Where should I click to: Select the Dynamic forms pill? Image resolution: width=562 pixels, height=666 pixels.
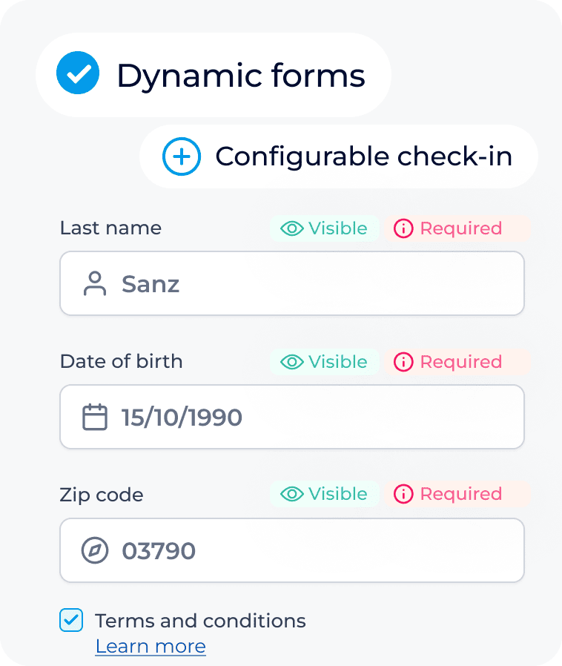point(214,75)
